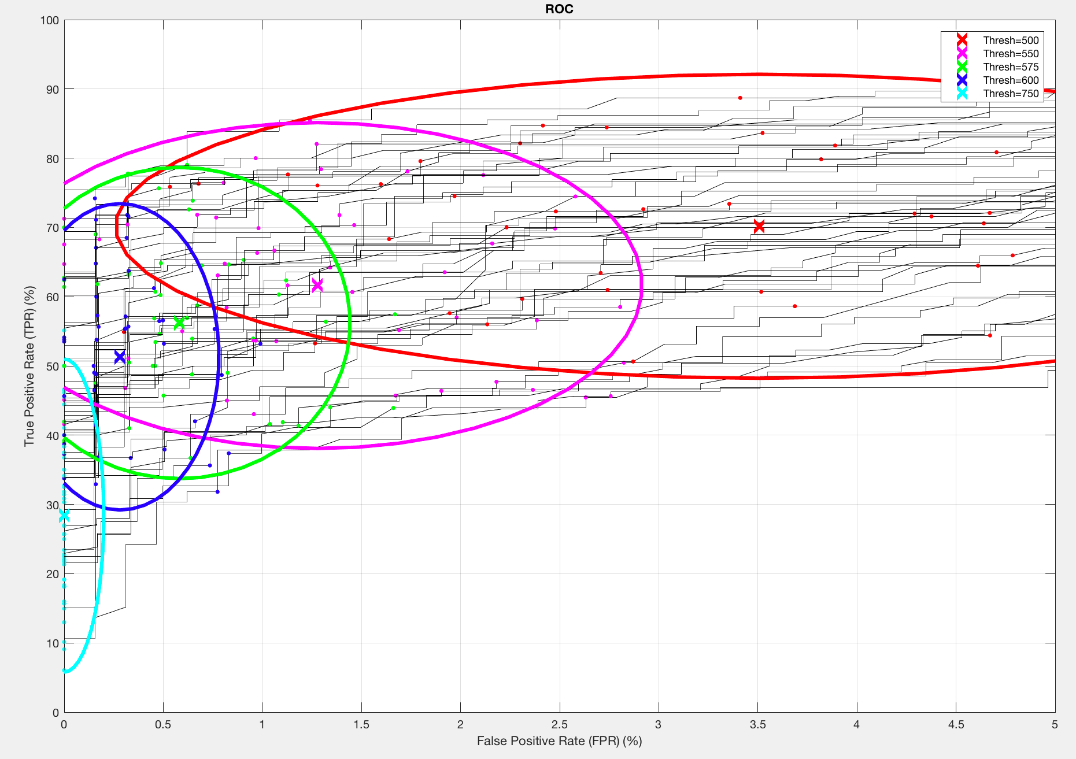Click the Thresh=550 legend label
1076x759 pixels.
(x=1011, y=54)
